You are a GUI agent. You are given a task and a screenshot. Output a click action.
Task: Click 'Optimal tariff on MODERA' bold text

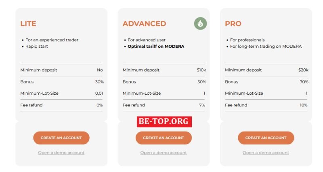coord(156,46)
